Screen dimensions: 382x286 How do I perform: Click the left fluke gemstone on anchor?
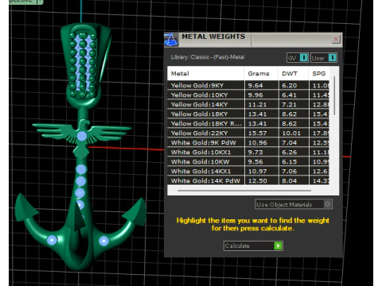(52, 240)
